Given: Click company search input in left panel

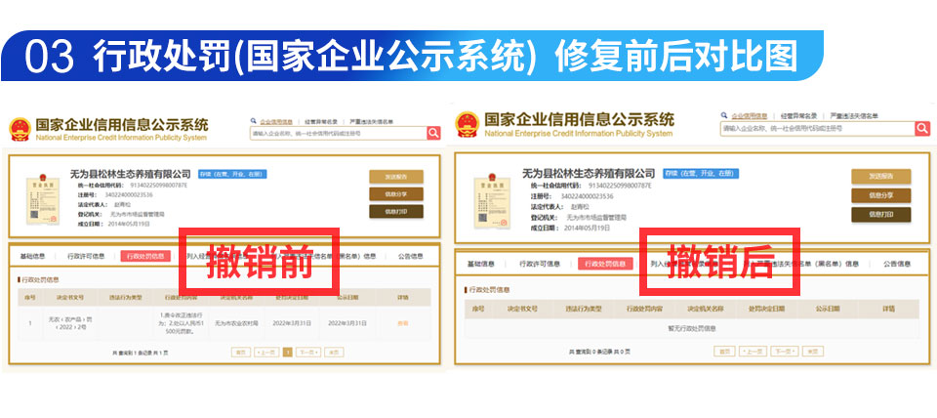Looking at the screenshot, I should (337, 134).
